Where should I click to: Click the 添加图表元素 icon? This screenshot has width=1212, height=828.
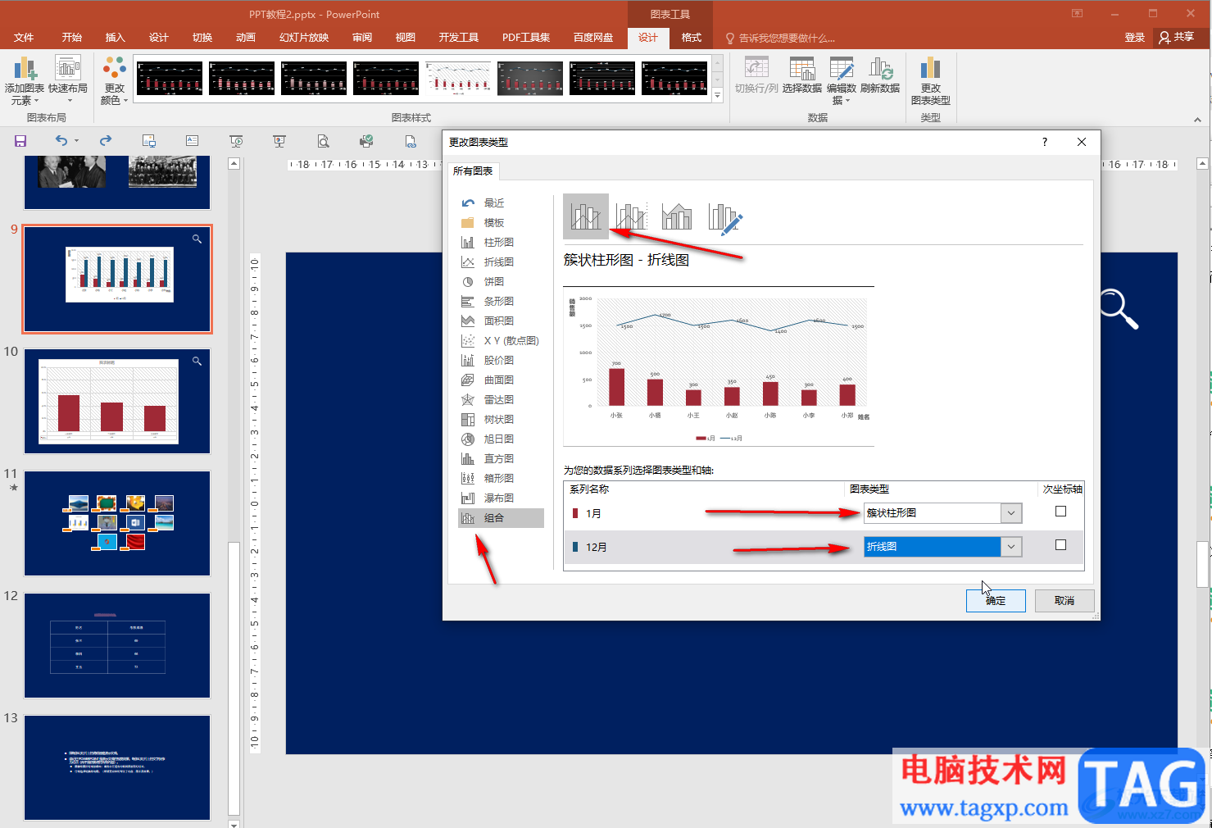tap(25, 81)
